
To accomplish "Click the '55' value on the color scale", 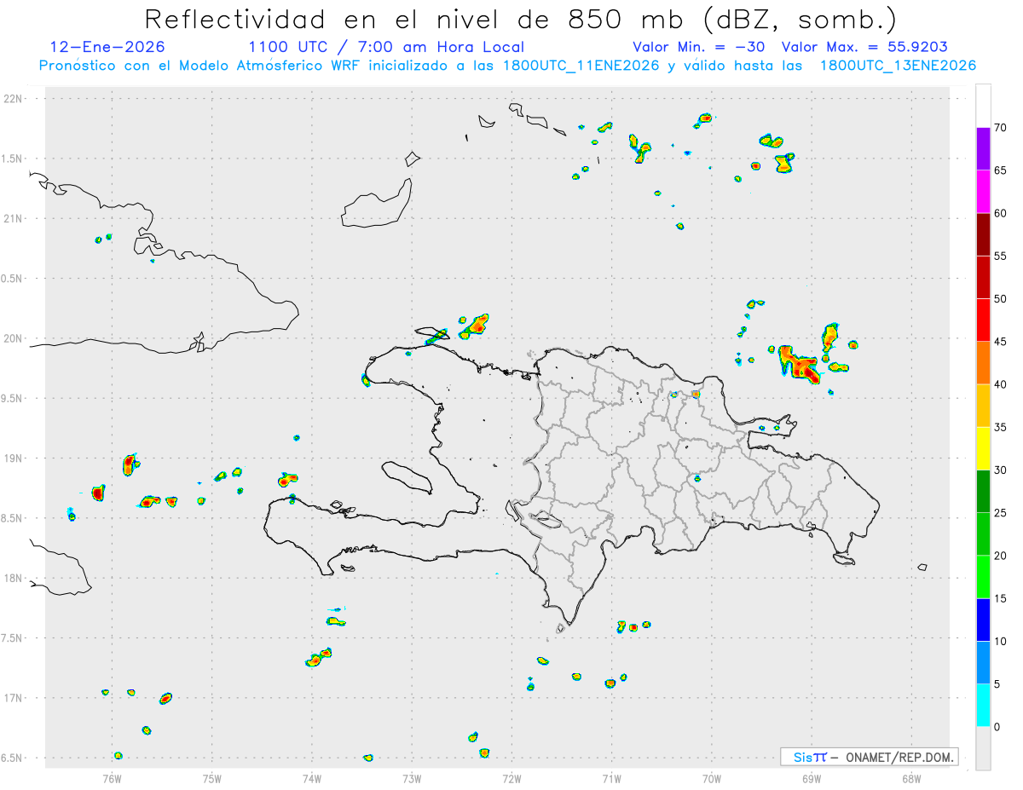I will (x=1001, y=256).
